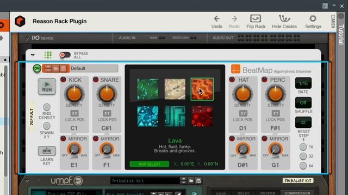This screenshot has width=348, height=195.
Task: Open the 1/16 Rate display
Action: (x=303, y=83)
